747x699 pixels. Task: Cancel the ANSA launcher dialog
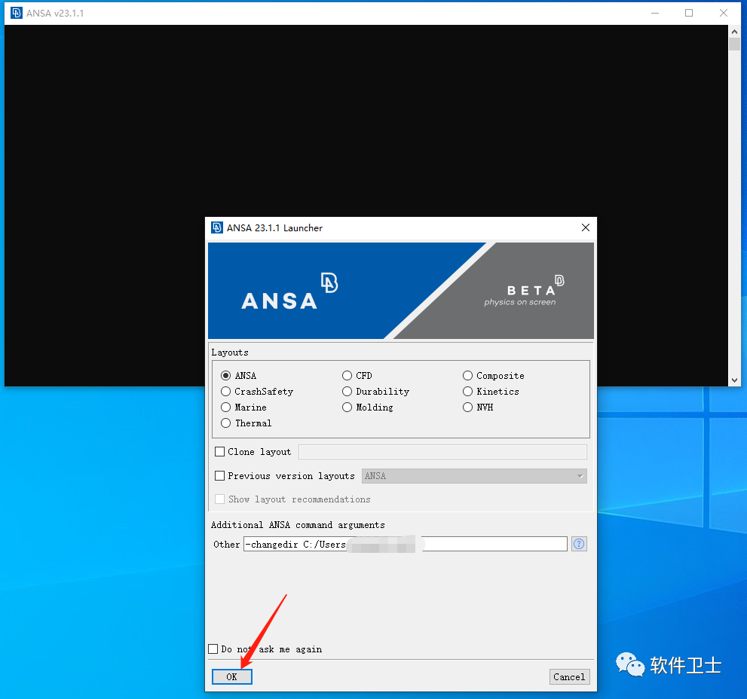click(x=569, y=676)
